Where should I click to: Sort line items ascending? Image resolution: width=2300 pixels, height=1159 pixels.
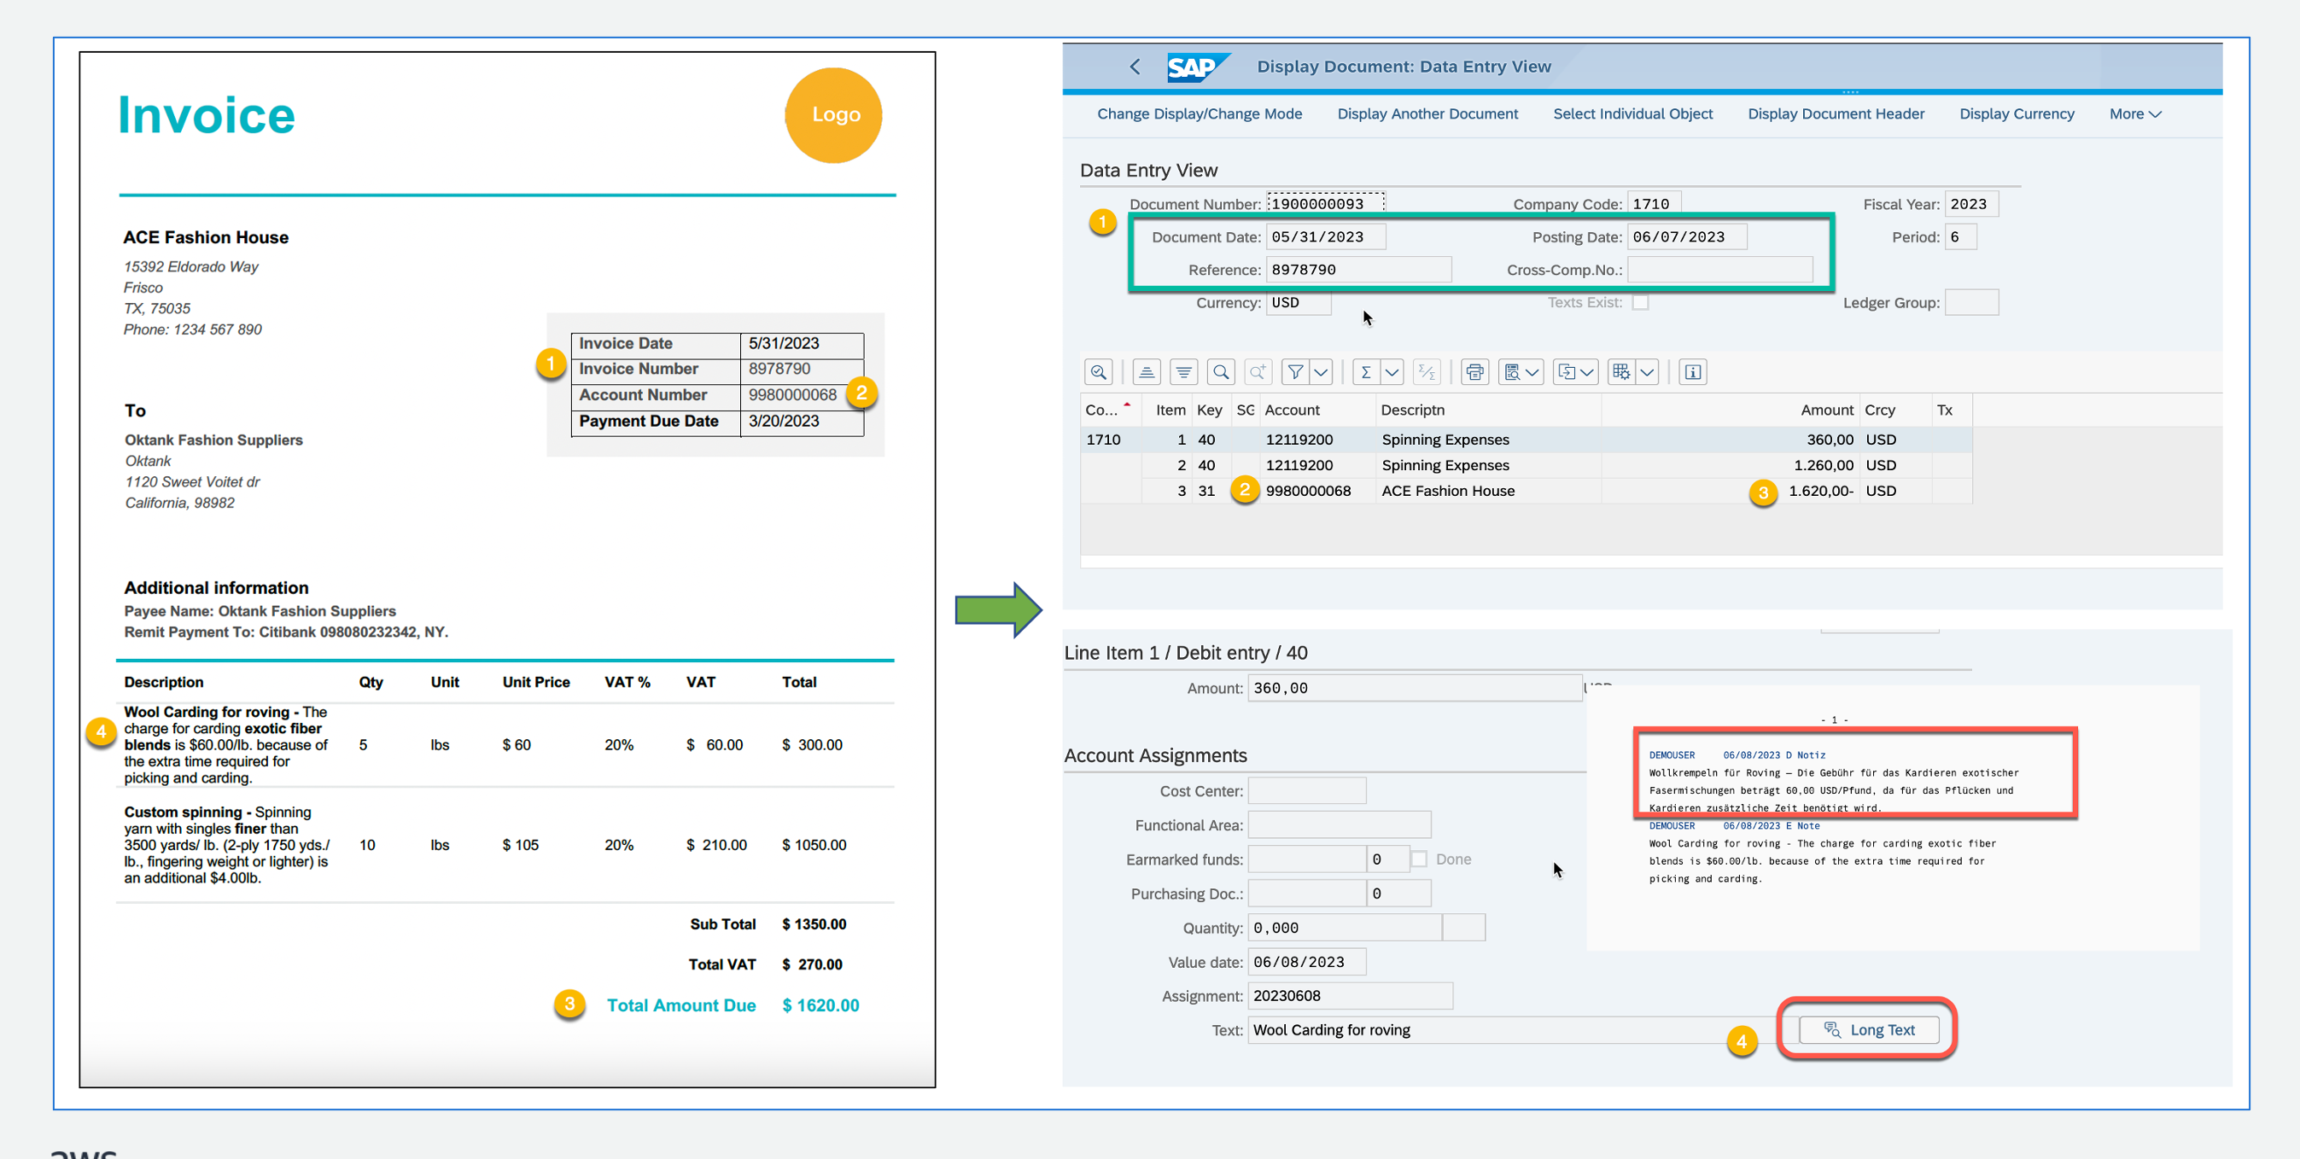click(x=1147, y=372)
